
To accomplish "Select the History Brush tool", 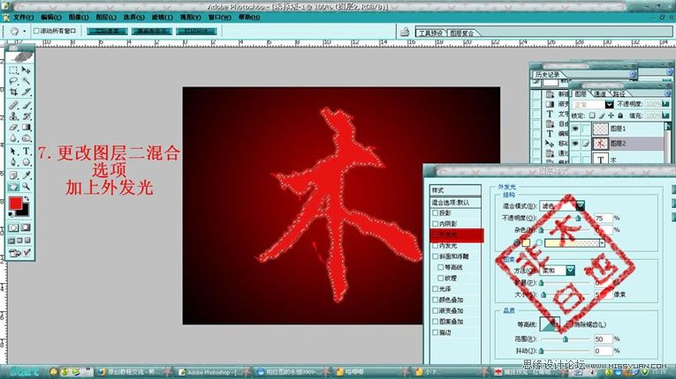I will (x=27, y=116).
